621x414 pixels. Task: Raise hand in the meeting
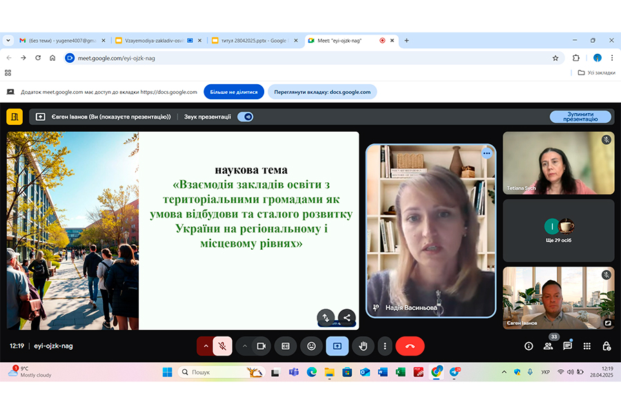[x=363, y=346]
